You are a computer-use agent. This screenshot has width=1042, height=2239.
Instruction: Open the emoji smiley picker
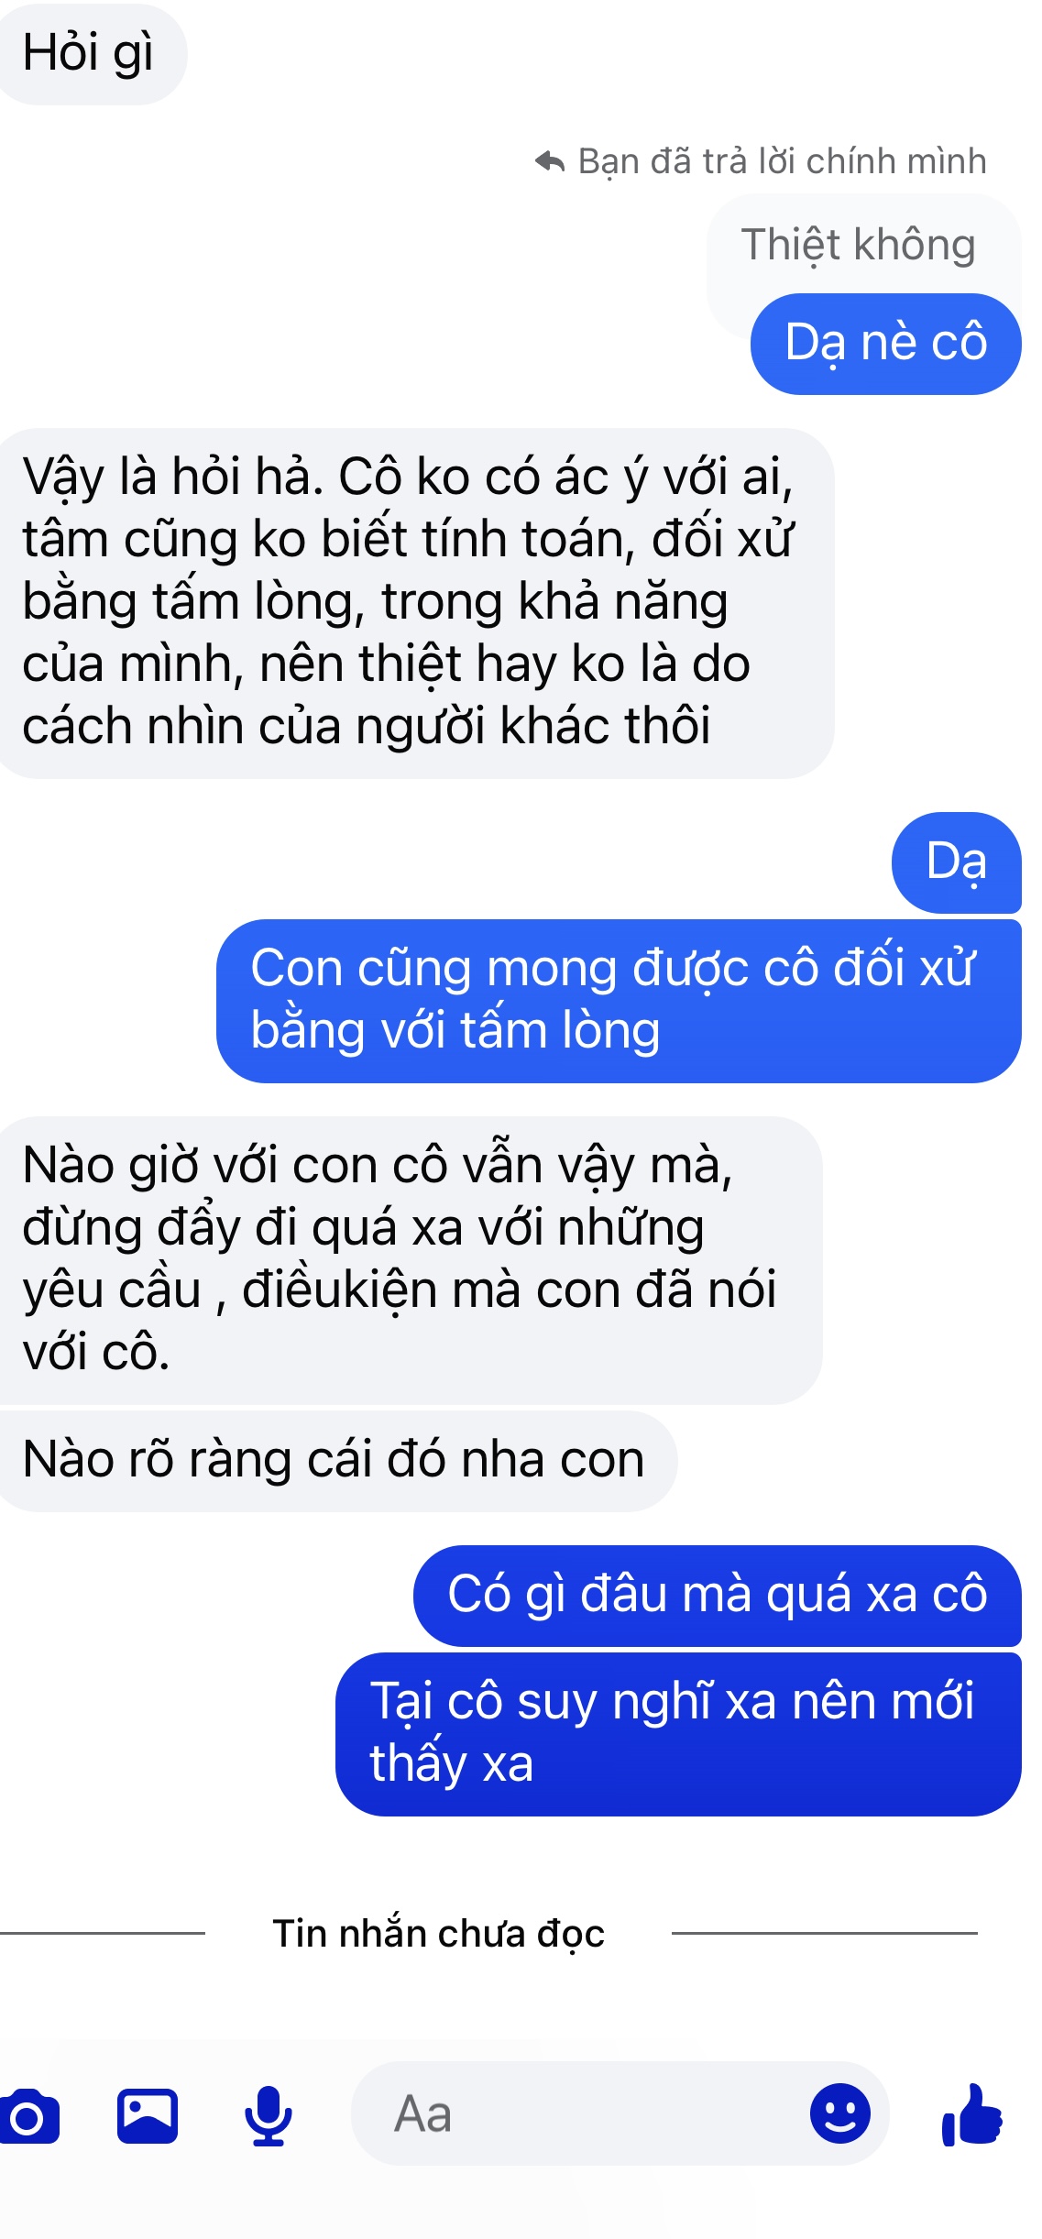[839, 2113]
